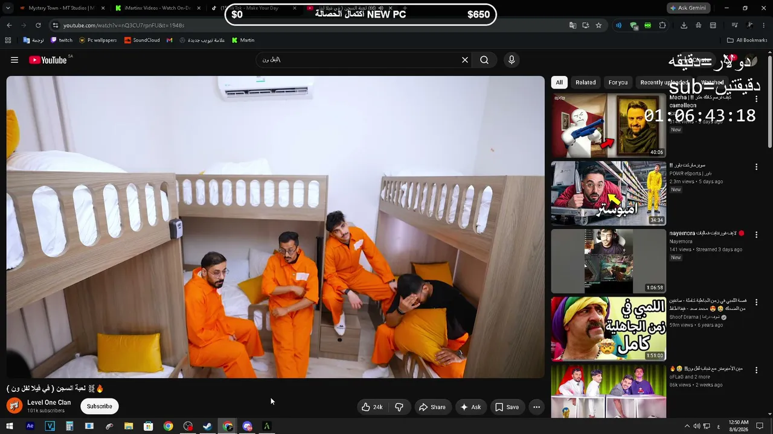Open options menu for oFLaG video
This screenshot has width=773, height=434.
pos(756,370)
